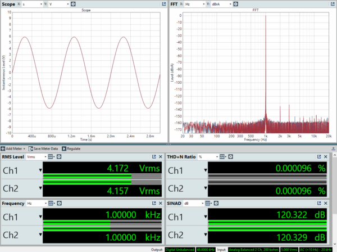The height and width of the screenshot is (252, 337).
Task: Expand the Ch1 arrow in RMS Level meter
Action: 40,169
